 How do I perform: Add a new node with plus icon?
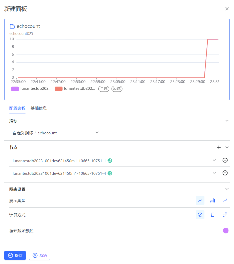pos(219,147)
